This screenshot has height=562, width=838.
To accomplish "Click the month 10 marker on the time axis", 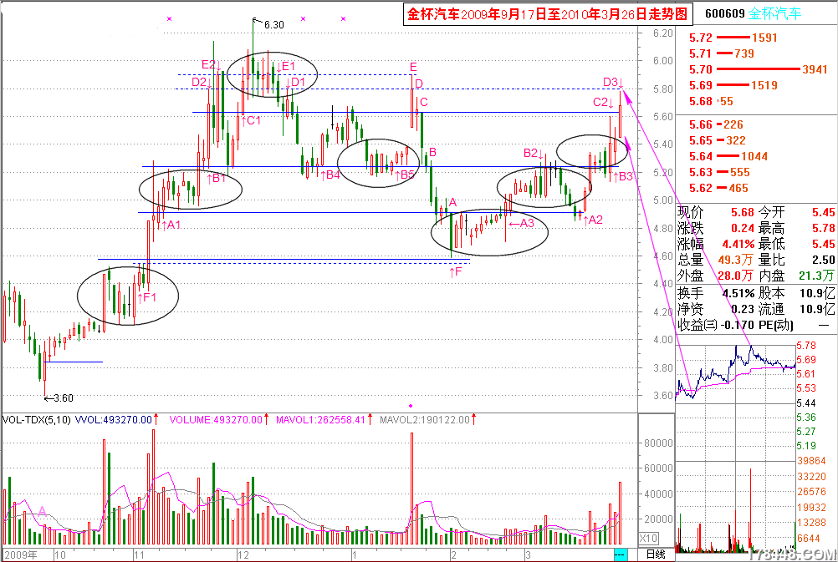I will click(x=60, y=554).
